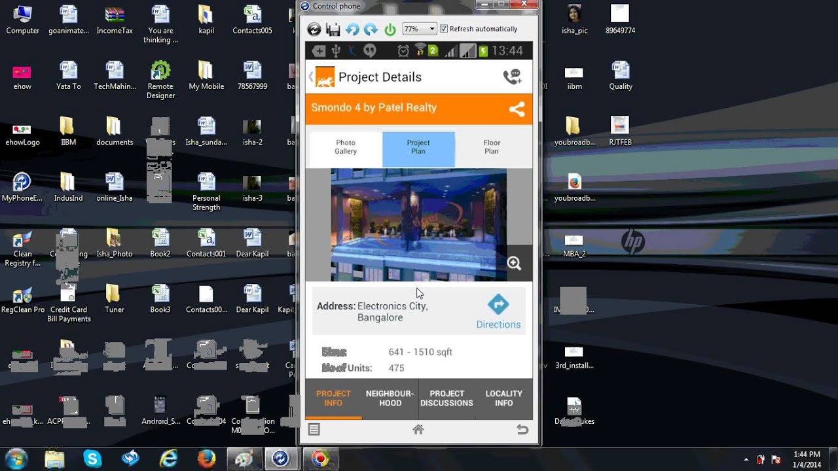
Task: Select the RJTFEB desktop icon
Action: point(620,131)
